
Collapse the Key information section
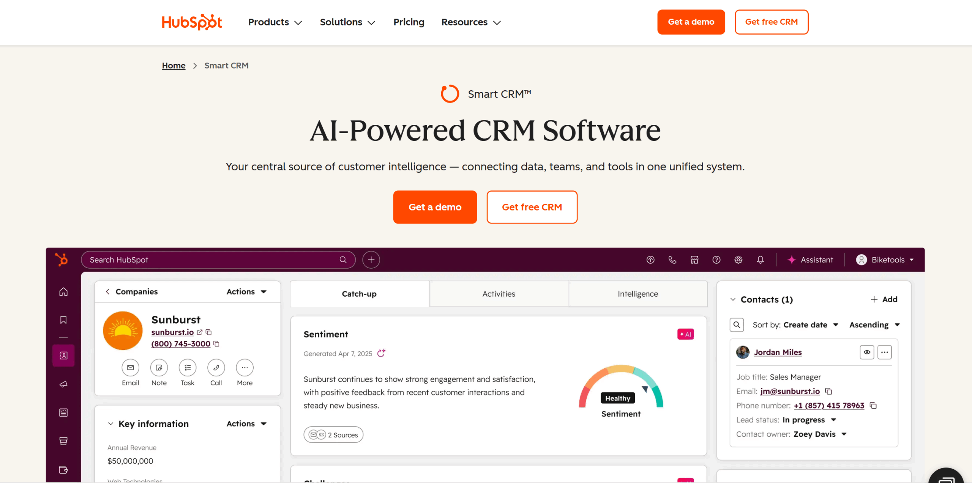(x=110, y=424)
